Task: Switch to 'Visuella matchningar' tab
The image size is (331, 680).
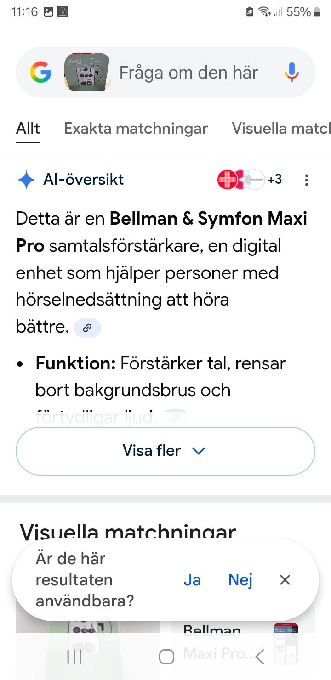Action: click(281, 129)
